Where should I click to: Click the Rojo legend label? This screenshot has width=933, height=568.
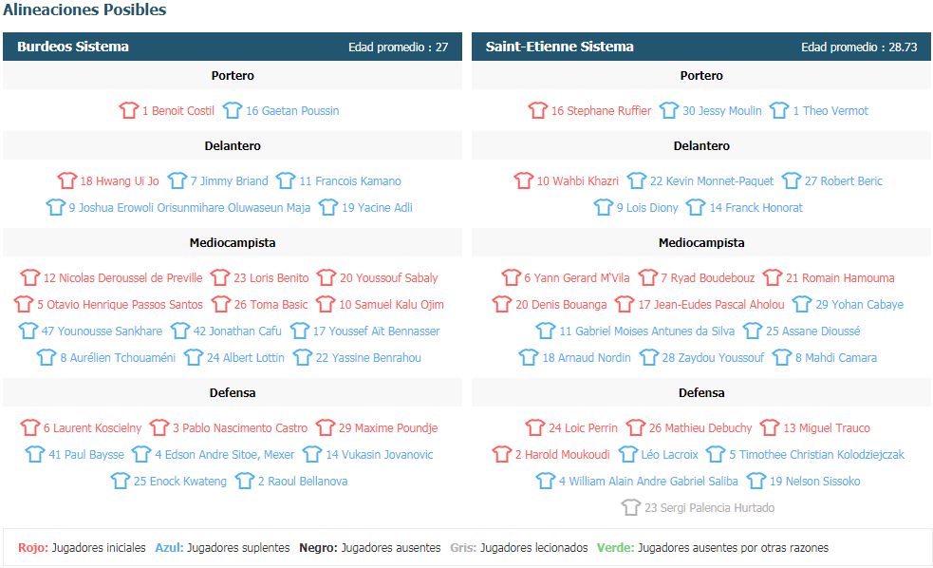33,548
